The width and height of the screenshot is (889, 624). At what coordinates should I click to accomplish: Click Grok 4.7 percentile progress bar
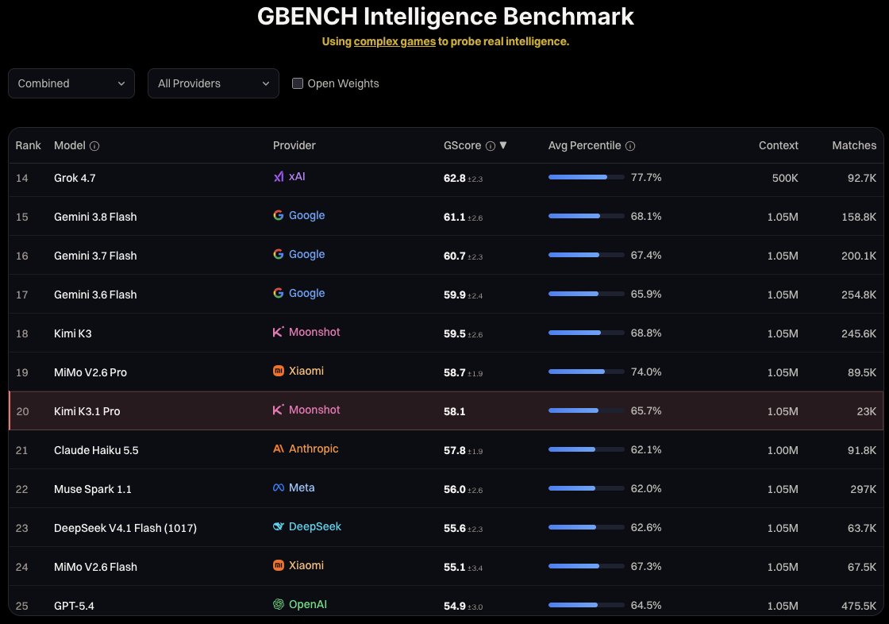[587, 177]
